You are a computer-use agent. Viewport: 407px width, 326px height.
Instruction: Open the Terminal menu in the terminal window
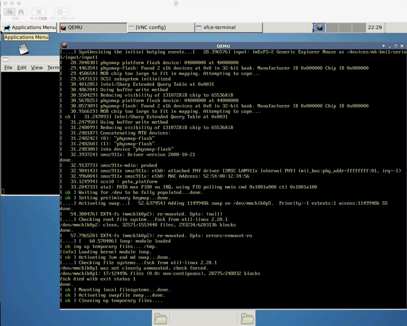53,67
